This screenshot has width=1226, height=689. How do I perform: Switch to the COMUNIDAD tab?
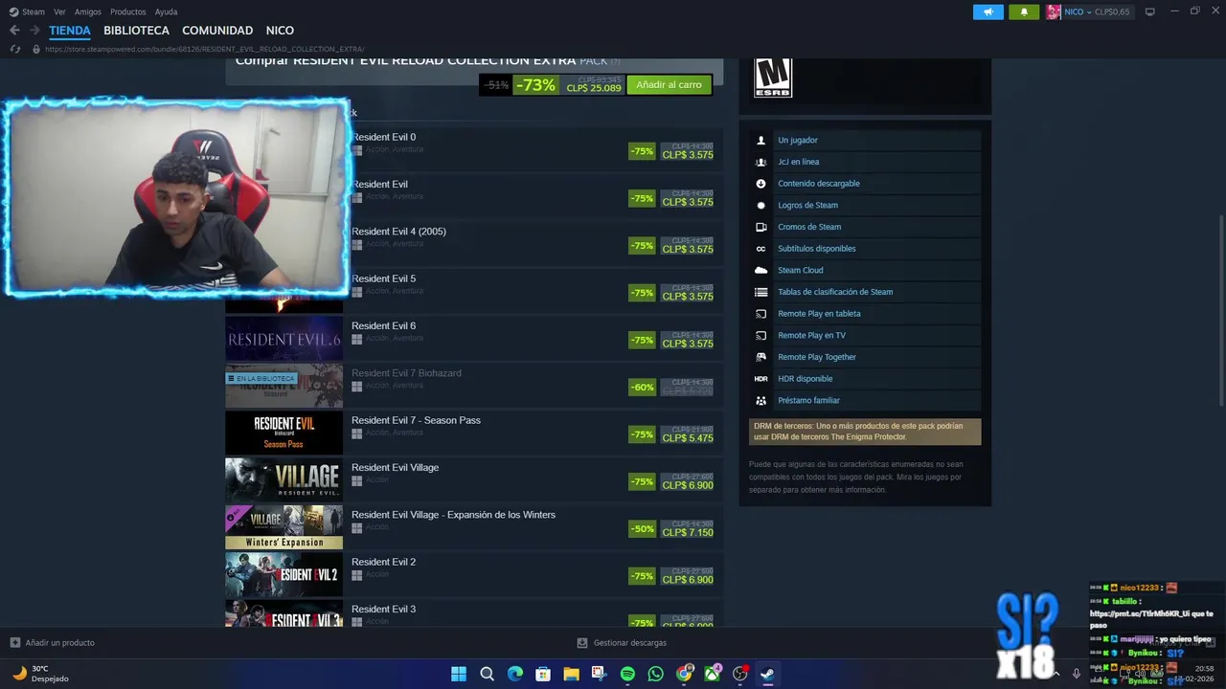coord(217,31)
